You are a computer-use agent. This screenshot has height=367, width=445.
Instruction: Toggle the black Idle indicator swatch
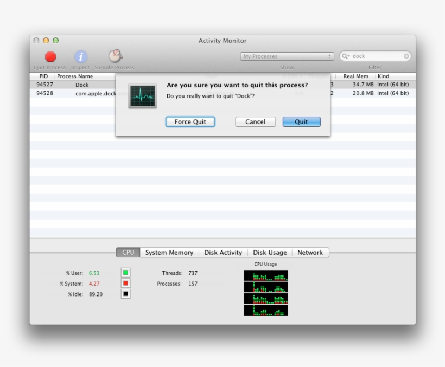click(126, 294)
